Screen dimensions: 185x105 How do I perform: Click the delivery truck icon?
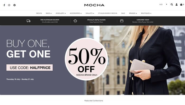pos(29,21)
